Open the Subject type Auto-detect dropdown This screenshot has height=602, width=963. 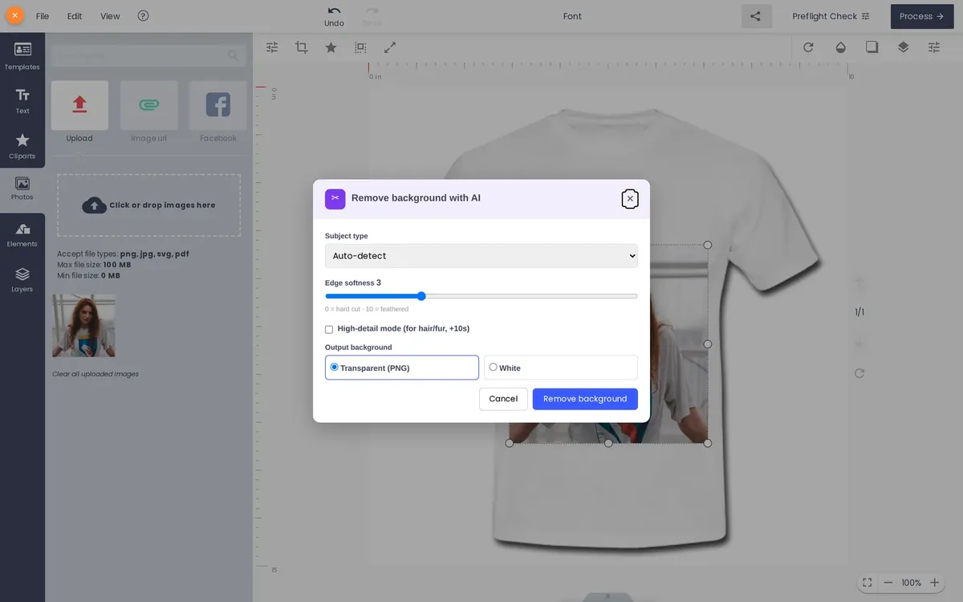[481, 256]
